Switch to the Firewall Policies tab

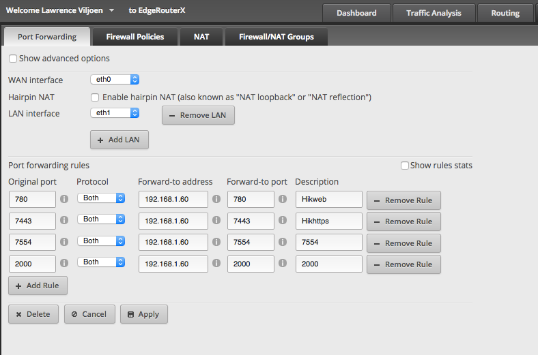pyautogui.click(x=135, y=37)
